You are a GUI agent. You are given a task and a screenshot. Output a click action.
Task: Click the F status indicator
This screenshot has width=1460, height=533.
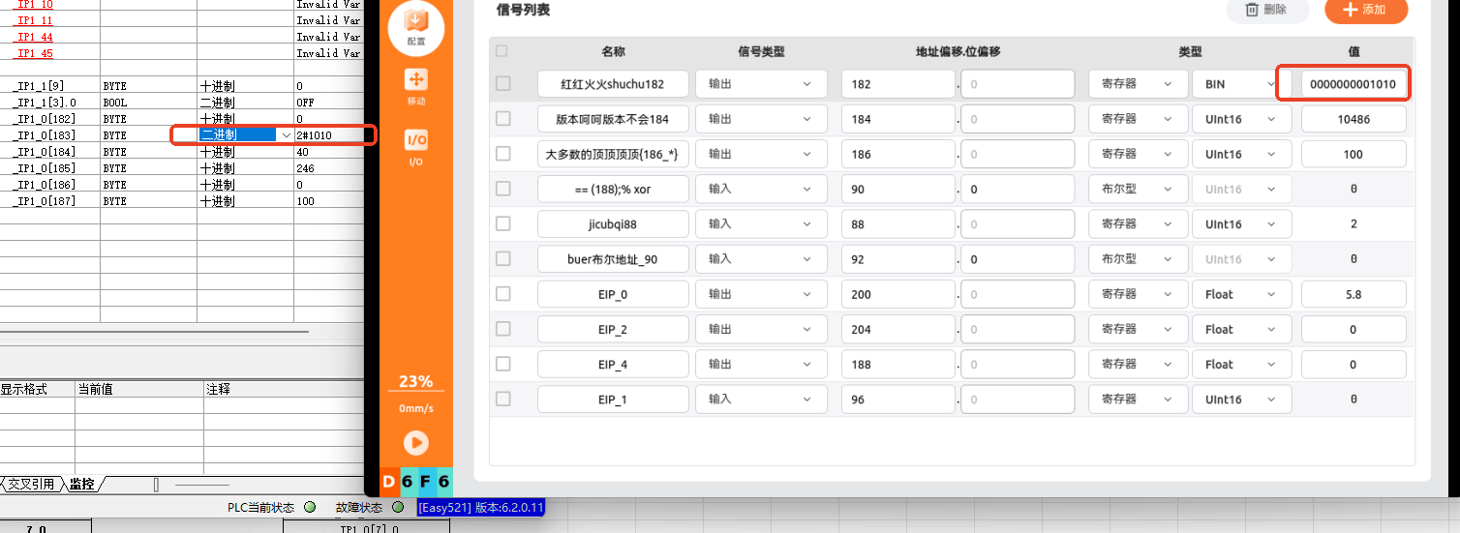(x=424, y=482)
